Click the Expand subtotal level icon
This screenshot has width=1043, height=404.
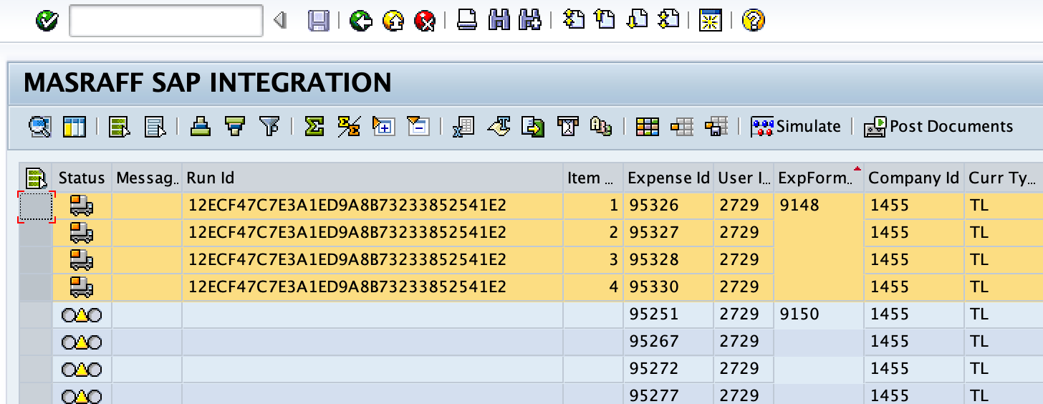point(384,127)
